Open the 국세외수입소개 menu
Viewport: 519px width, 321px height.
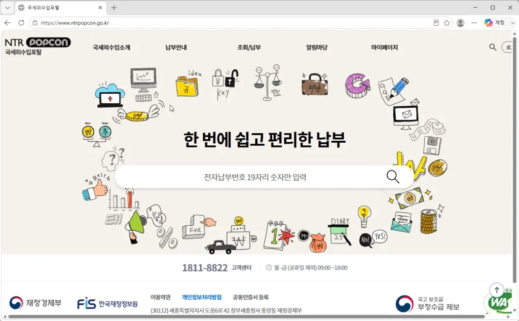(112, 47)
